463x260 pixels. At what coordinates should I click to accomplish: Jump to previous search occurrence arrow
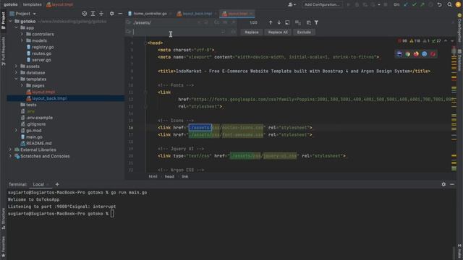[271, 22]
